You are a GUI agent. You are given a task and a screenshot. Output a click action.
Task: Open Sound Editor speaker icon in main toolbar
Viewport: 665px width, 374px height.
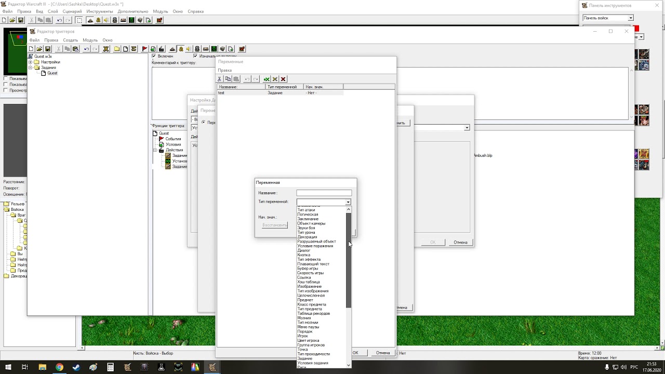pyautogui.click(x=107, y=20)
